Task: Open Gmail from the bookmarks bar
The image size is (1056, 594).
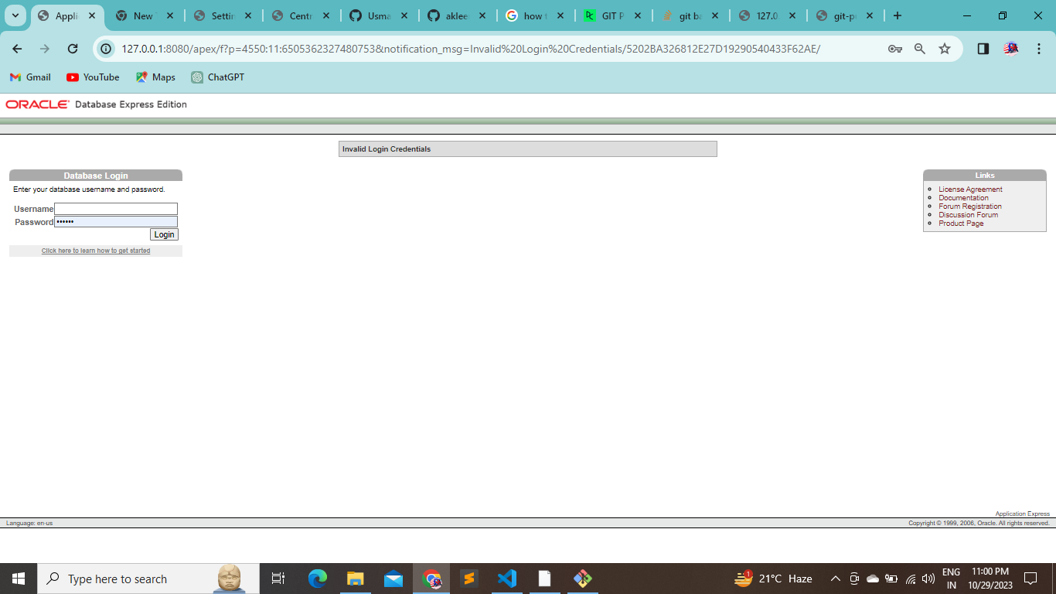Action: click(x=30, y=77)
